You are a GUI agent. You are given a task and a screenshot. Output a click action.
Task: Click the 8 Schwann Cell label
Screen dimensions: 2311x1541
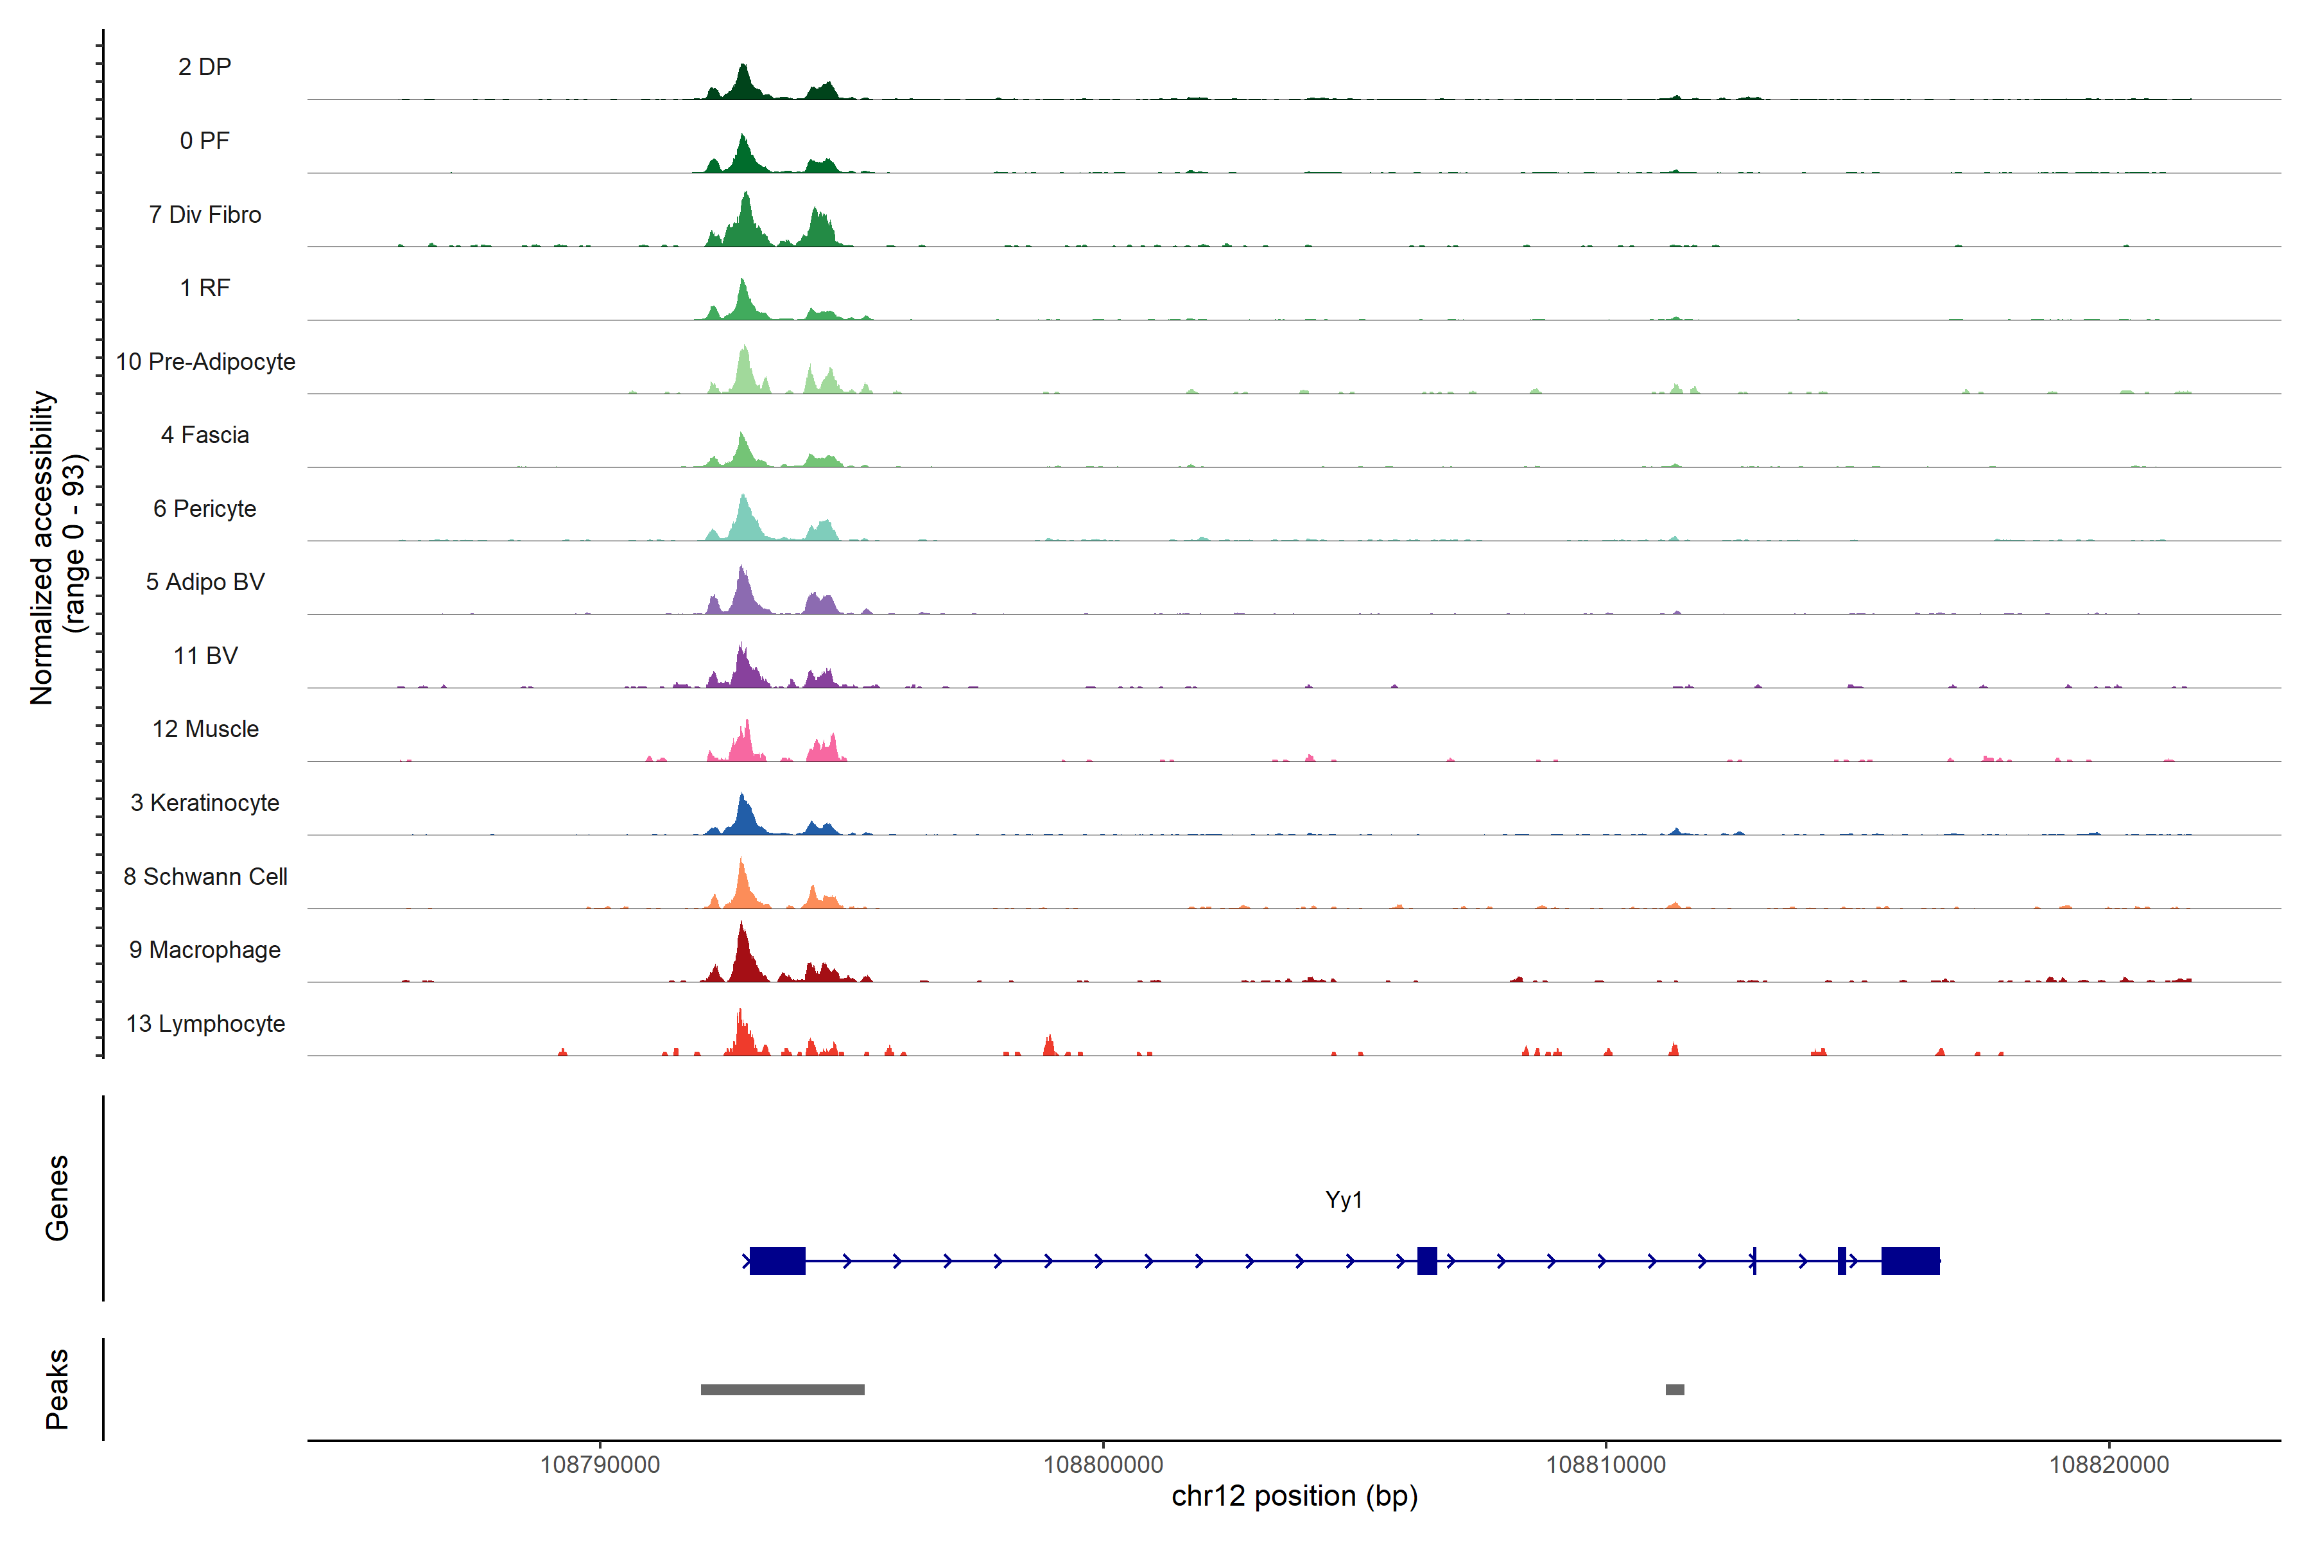point(205,876)
